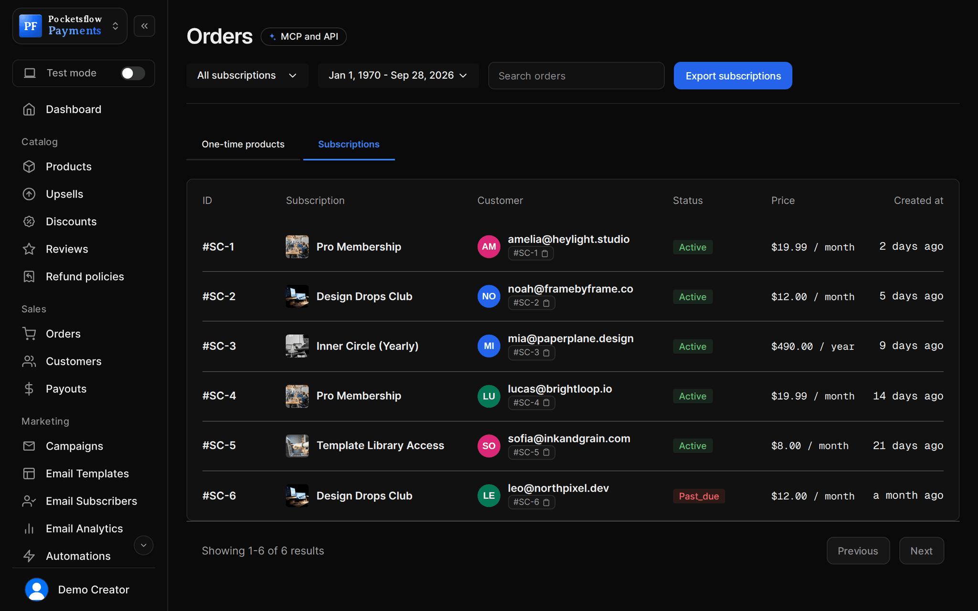Focus the Search orders field

pyautogui.click(x=576, y=75)
